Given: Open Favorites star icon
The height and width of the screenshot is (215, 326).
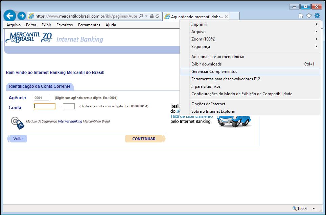Looking at the screenshot, I should 309,16.
